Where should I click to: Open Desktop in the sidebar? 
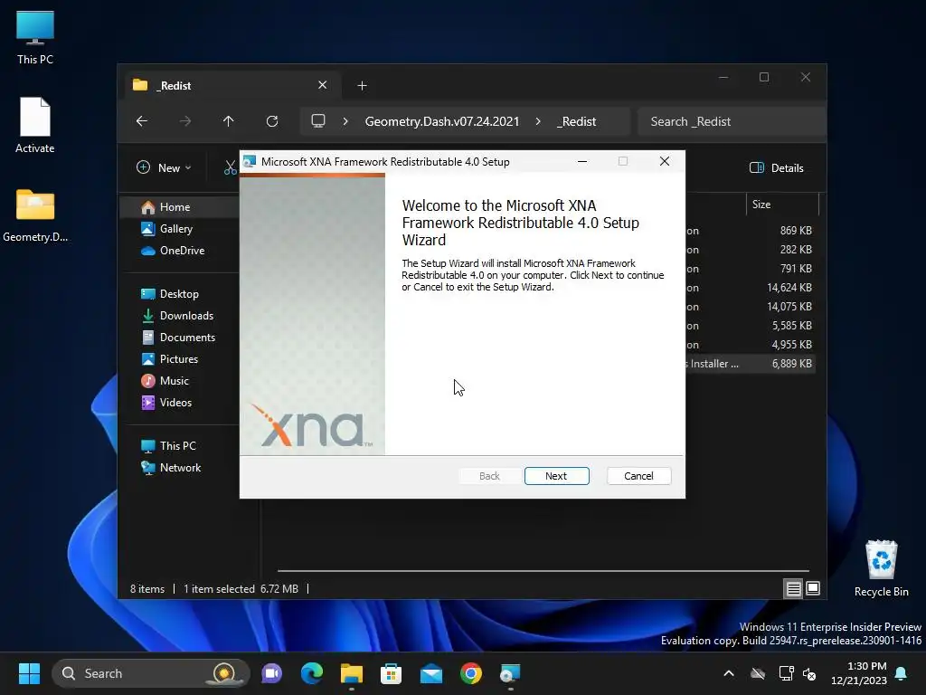pyautogui.click(x=180, y=294)
